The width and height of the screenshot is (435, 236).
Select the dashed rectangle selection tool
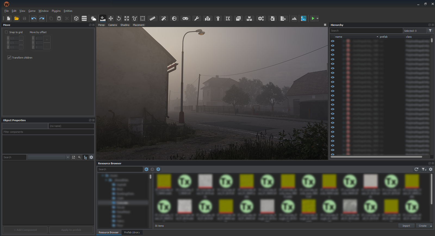pyautogui.click(x=143, y=18)
